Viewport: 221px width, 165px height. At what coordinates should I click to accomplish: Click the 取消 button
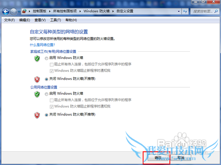pyautogui.click(x=181, y=158)
